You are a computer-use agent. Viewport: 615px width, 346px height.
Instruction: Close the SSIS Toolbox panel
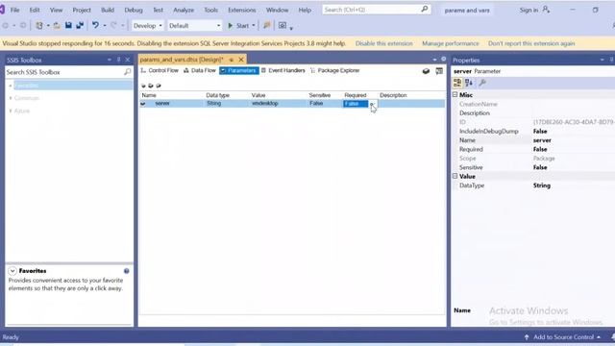click(128, 60)
